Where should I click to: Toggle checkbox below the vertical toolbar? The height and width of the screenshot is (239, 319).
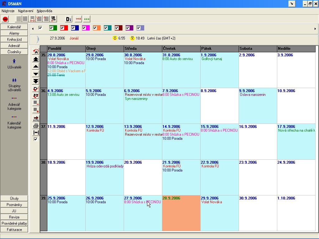(x=36, y=139)
